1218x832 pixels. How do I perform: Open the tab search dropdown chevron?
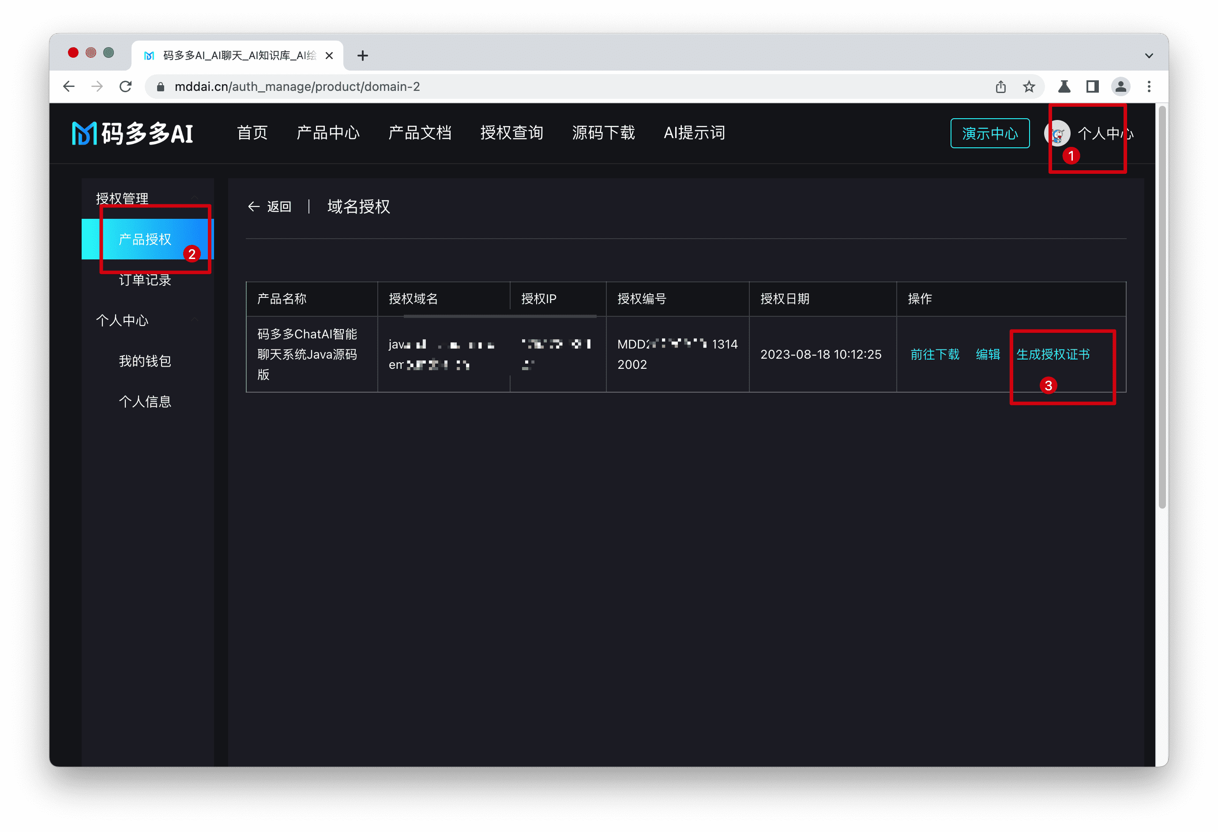point(1149,56)
